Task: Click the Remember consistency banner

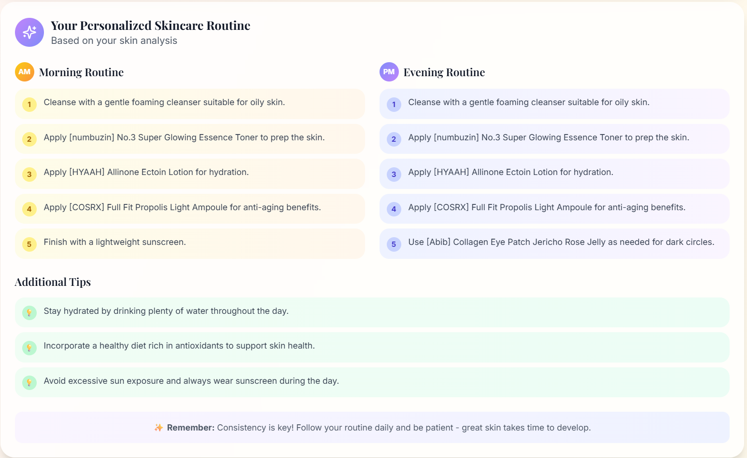Action: (372, 427)
